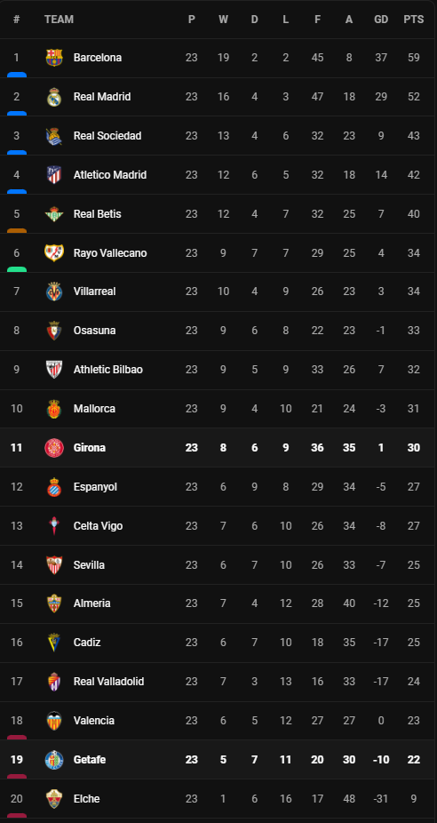Click the Real Valladolid team name
The image size is (437, 823).
pos(108,682)
